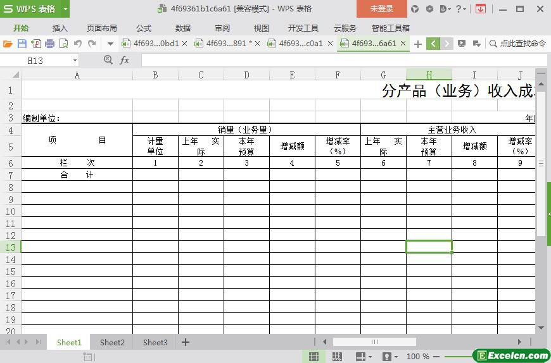This screenshot has height=363, width=551.
Task: Switch to page break preview icon
Action: [x=337, y=357]
